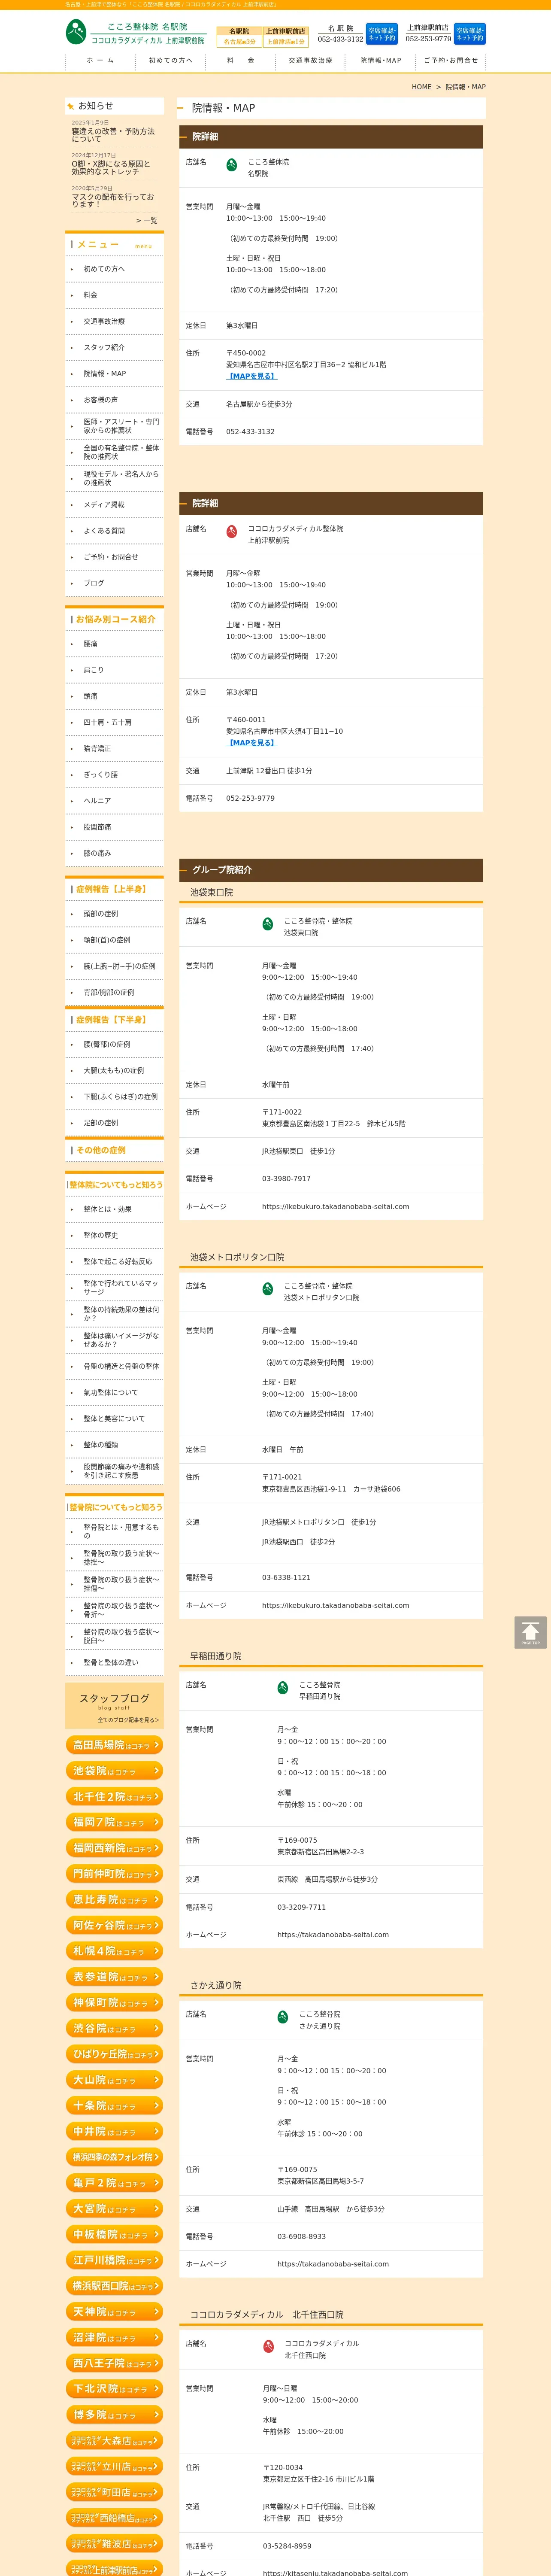Open sidebar item 整骨と整体の違い
Screen dimensions: 551x2576
[x=114, y=1663]
